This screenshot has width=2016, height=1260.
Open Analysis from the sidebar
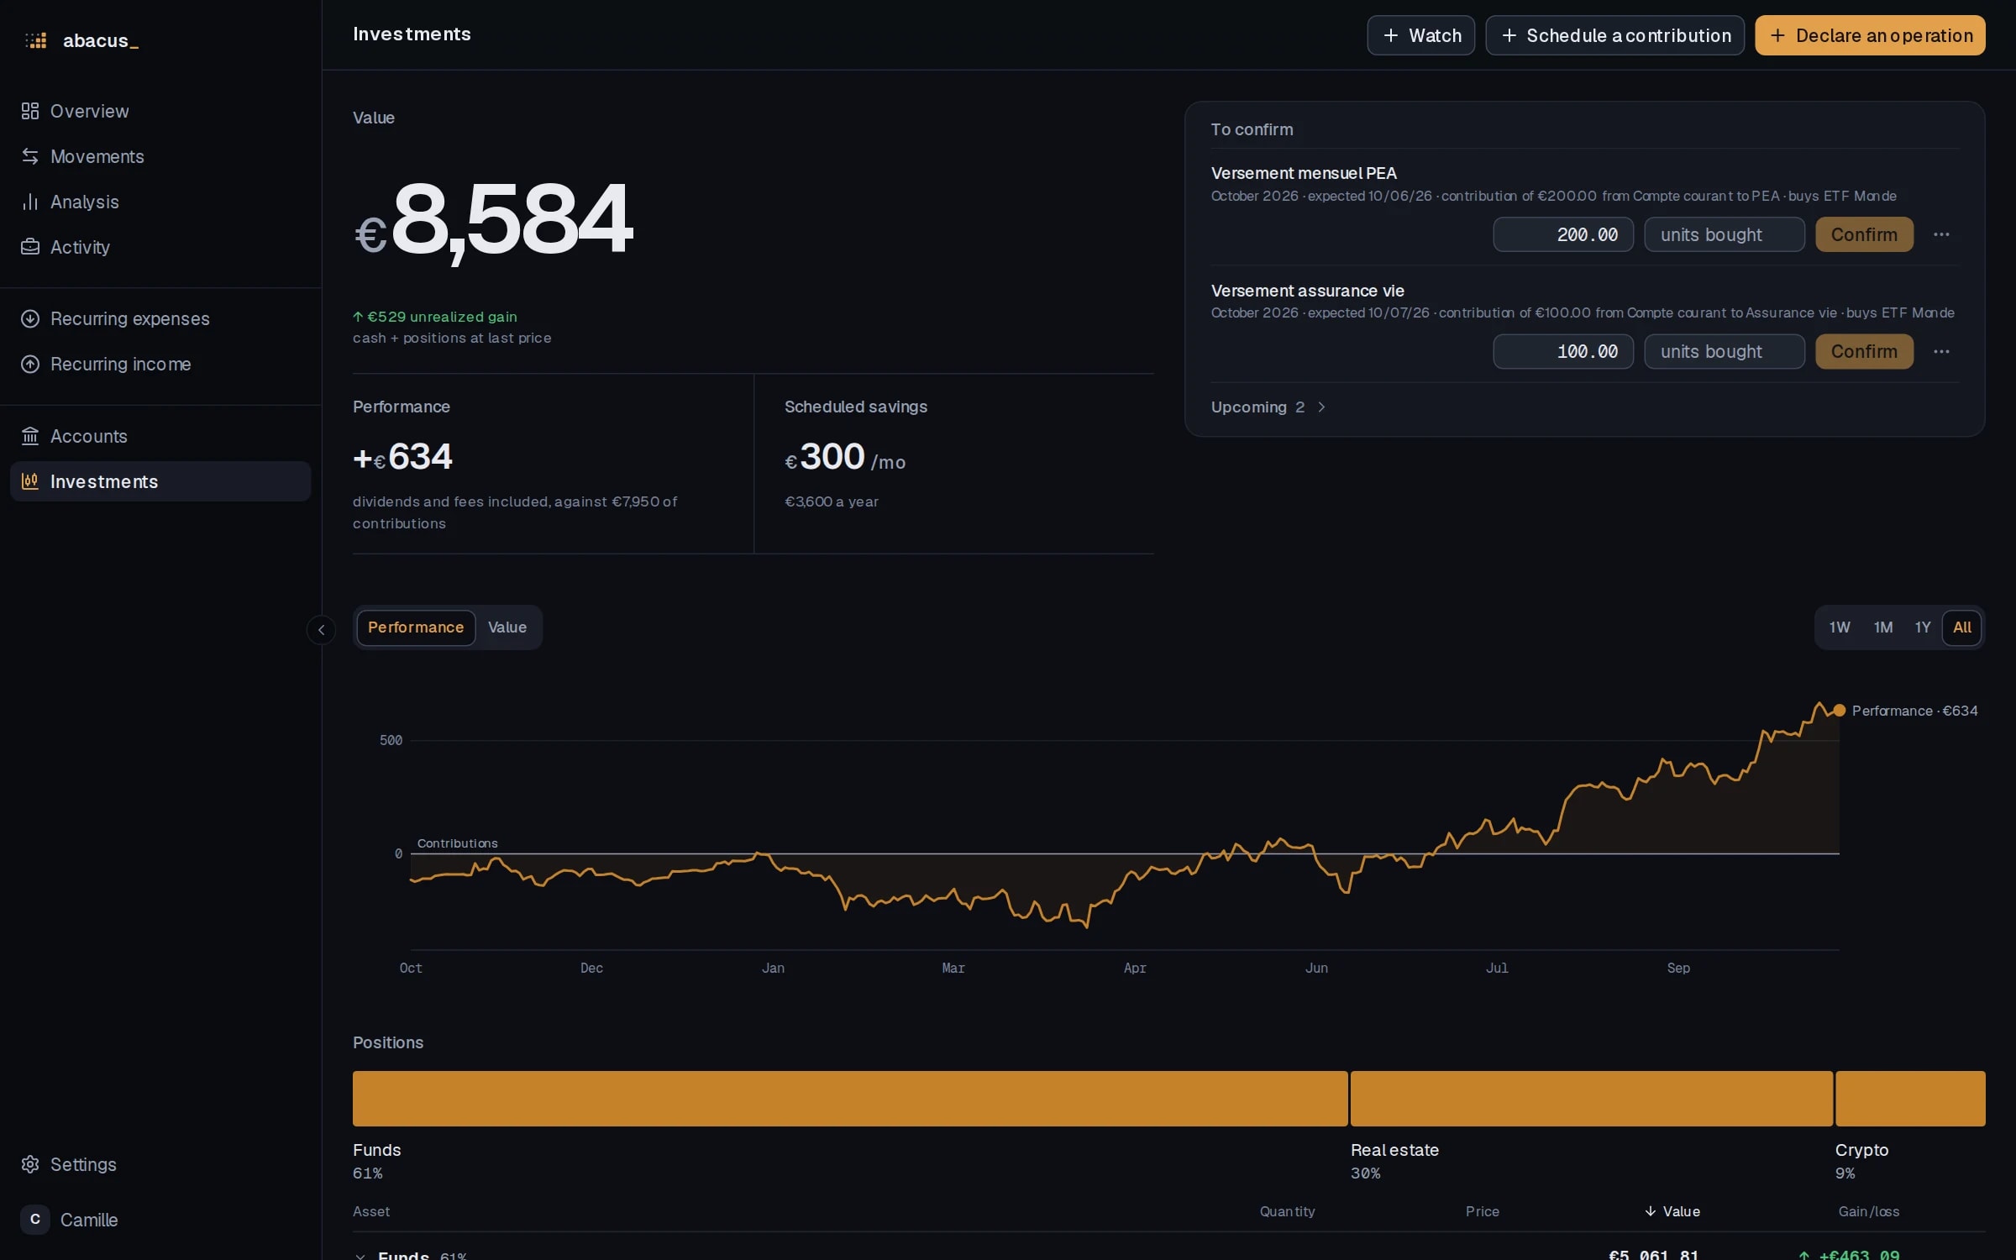[x=160, y=202]
